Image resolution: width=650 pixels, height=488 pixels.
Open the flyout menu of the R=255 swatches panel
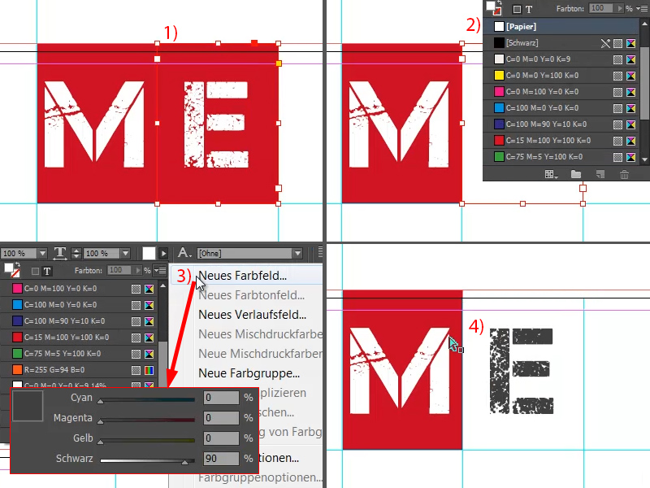(160, 270)
